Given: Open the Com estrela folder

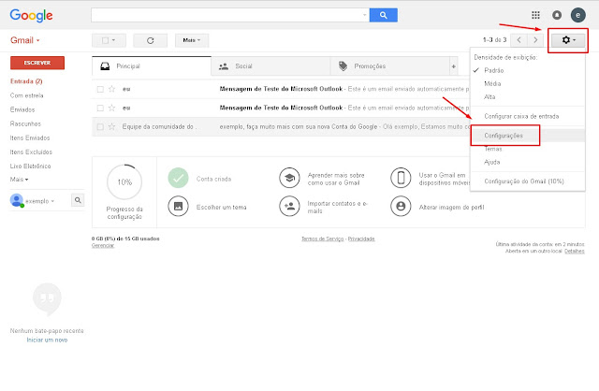Looking at the screenshot, I should pos(27,95).
